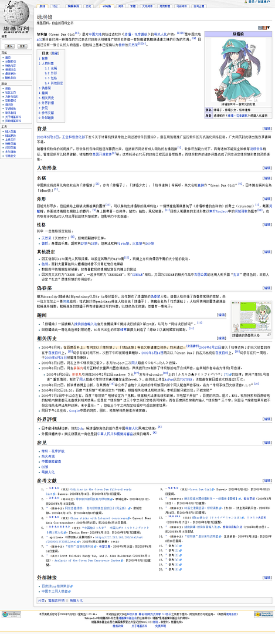Image resolution: width=275 pixels, height=634 pixels.
Task: Click the 搜索 button under search box
Action: pyautogui.click(x=22, y=46)
